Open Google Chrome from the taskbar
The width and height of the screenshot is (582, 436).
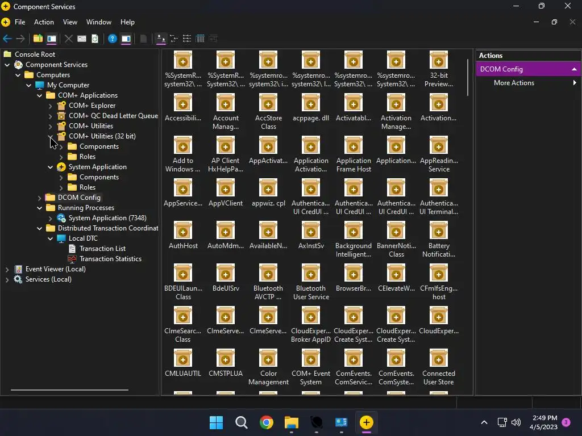tap(266, 422)
